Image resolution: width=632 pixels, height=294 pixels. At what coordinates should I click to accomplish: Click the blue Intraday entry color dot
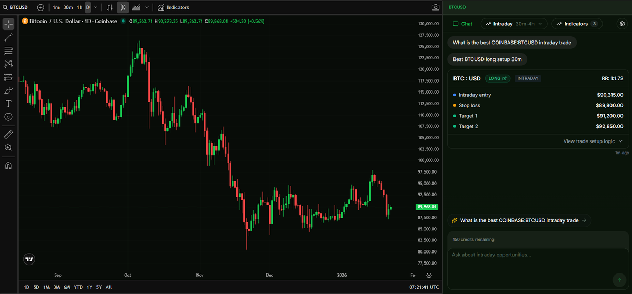(x=455, y=95)
